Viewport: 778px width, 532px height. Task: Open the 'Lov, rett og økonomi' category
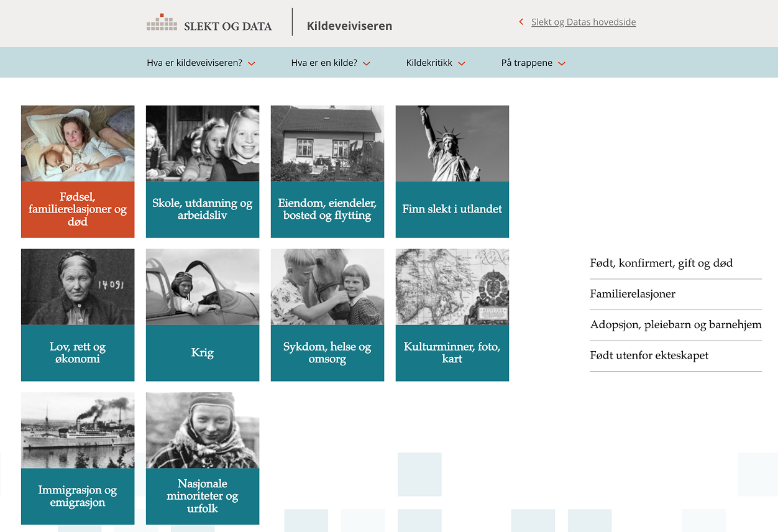[78, 352]
